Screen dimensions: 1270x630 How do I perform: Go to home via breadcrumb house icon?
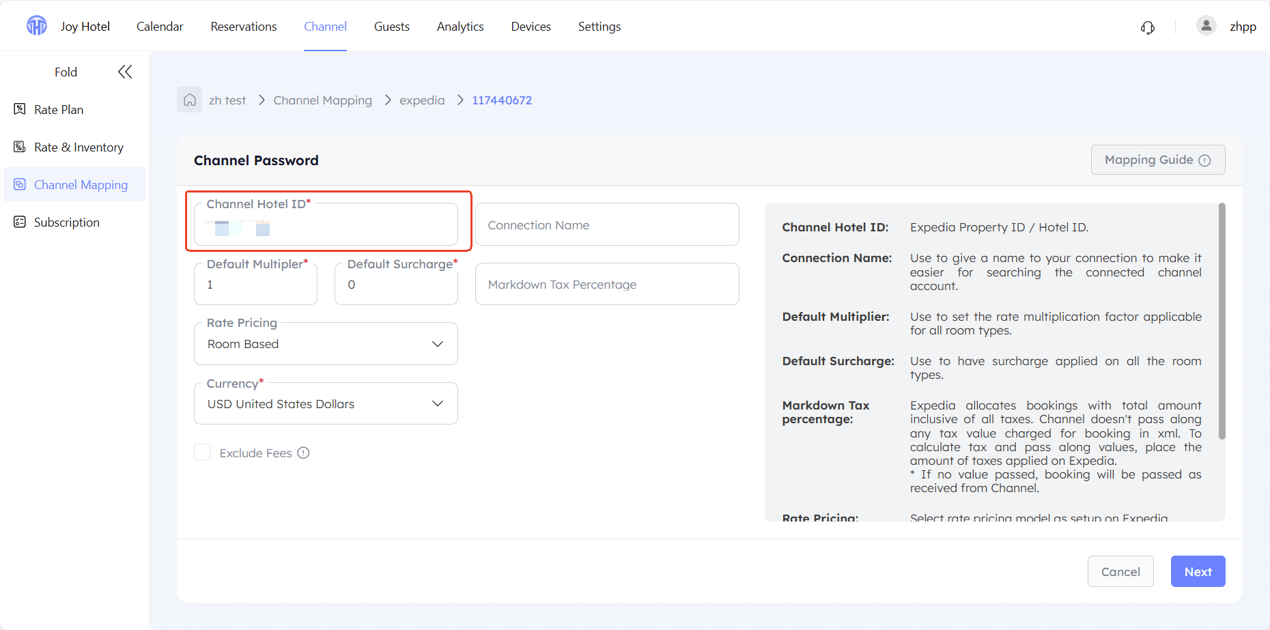point(189,100)
